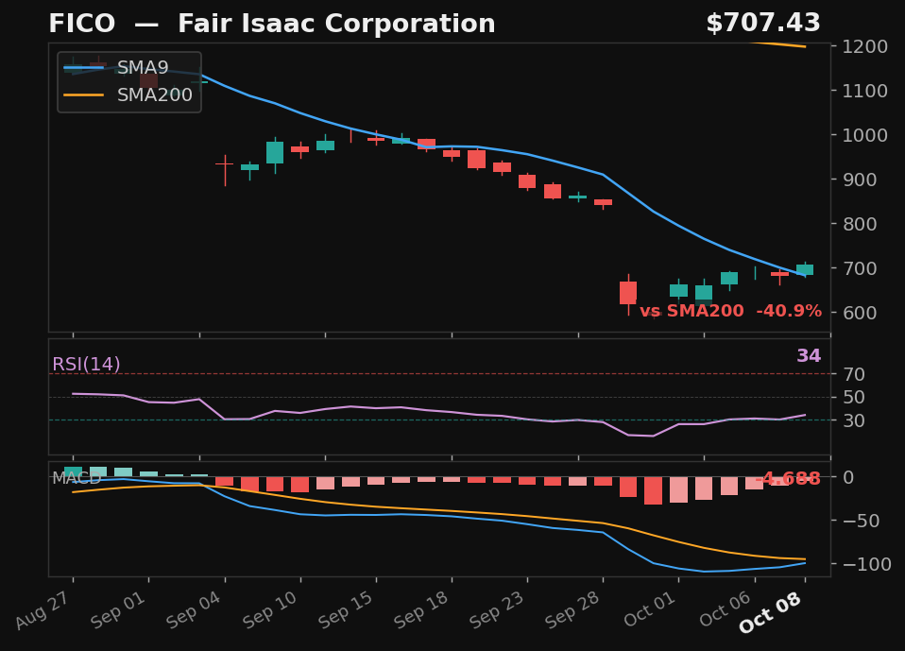
Task: Click the Sep 28 date label
Action: click(x=572, y=610)
